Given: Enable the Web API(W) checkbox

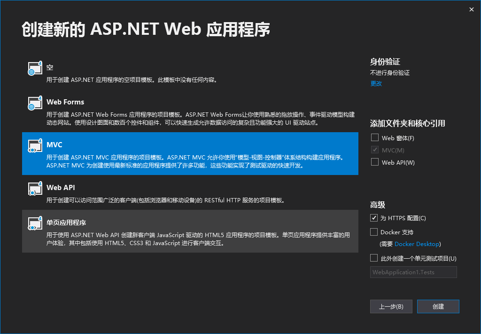Looking at the screenshot, I should tap(374, 162).
